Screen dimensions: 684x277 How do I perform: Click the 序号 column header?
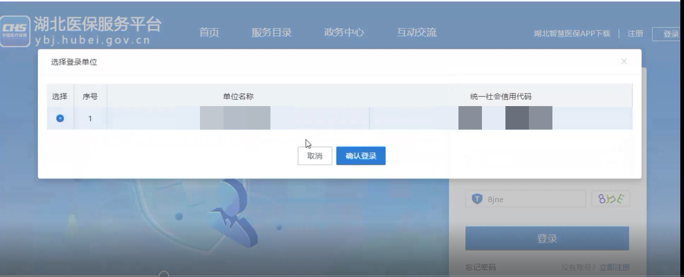point(90,96)
